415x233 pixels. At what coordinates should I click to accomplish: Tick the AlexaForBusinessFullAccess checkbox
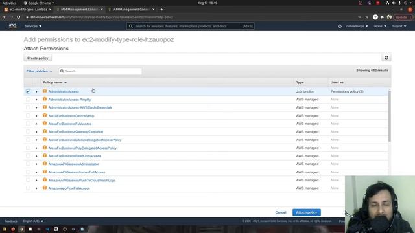[x=28, y=124]
